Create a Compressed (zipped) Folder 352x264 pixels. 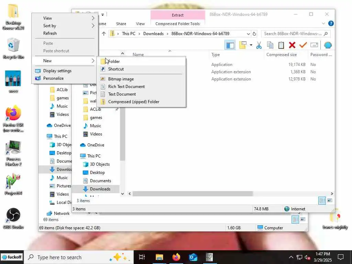pos(141,102)
